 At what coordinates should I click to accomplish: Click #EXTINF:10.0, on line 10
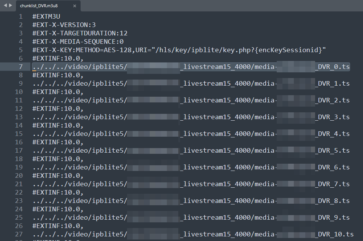(x=58, y=92)
